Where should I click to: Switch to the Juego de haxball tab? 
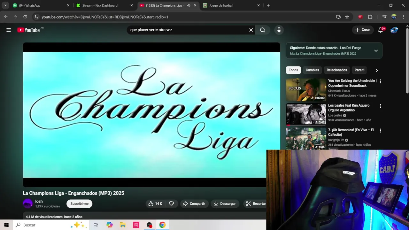[x=232, y=5]
